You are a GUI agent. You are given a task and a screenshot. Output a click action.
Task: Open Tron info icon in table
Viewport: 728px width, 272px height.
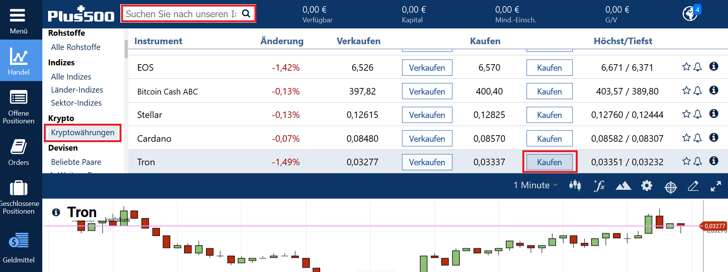point(714,161)
